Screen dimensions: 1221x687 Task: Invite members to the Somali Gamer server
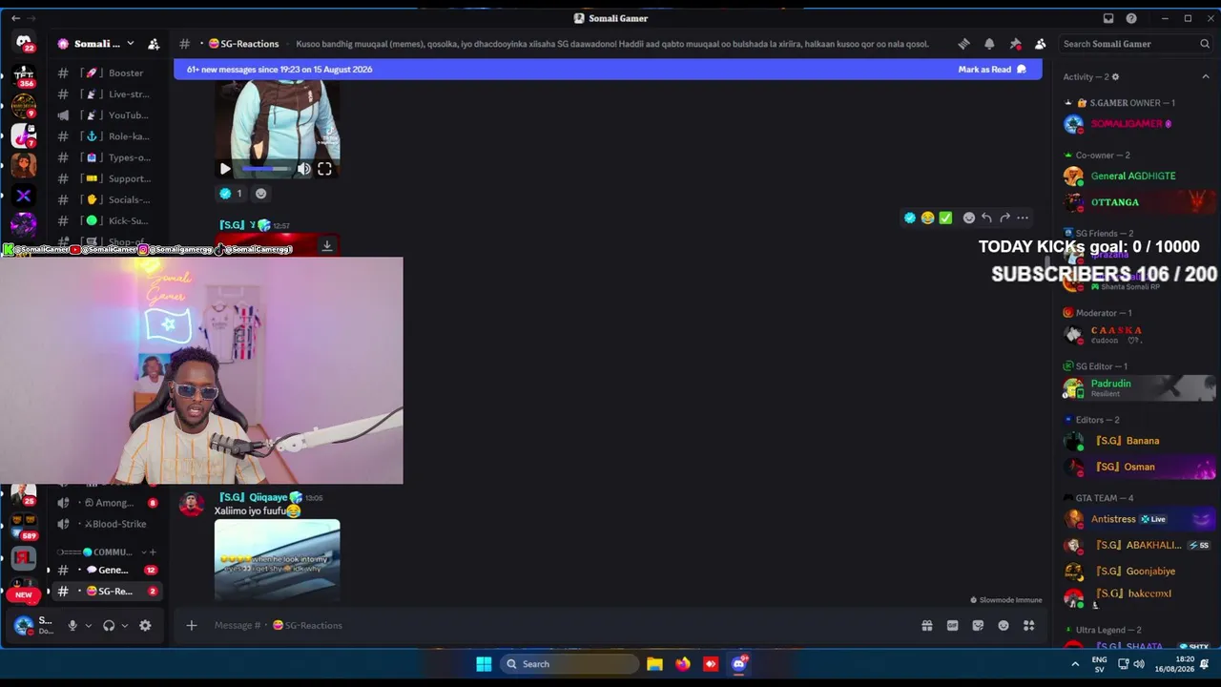click(x=154, y=44)
